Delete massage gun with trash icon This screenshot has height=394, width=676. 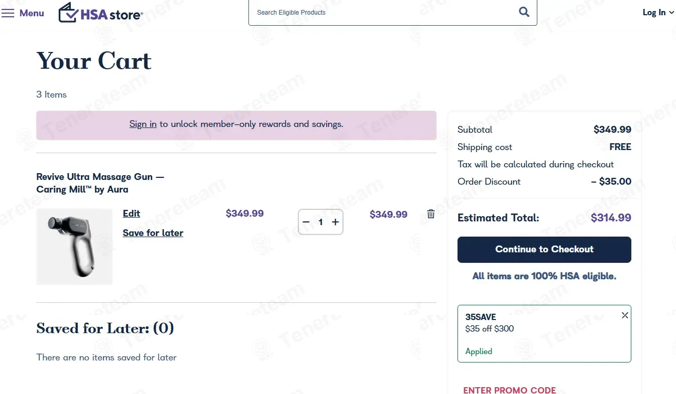[x=431, y=214]
